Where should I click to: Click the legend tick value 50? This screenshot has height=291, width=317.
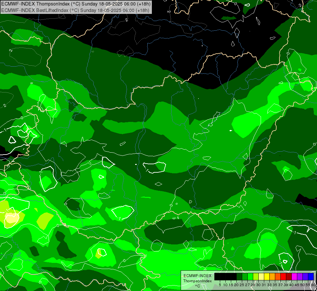[x=303, y=285]
